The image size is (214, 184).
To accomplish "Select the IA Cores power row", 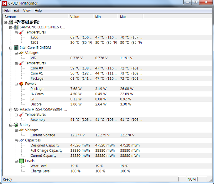I will click(x=121, y=94).
